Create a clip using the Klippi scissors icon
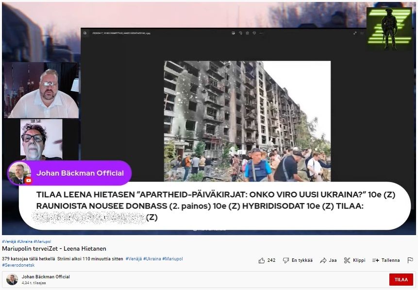 pyautogui.click(x=347, y=260)
